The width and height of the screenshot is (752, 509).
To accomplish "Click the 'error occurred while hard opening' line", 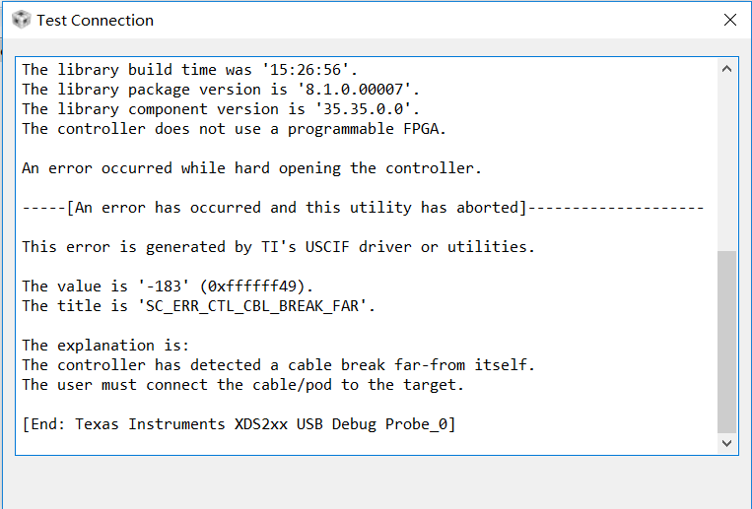I will coord(251,168).
